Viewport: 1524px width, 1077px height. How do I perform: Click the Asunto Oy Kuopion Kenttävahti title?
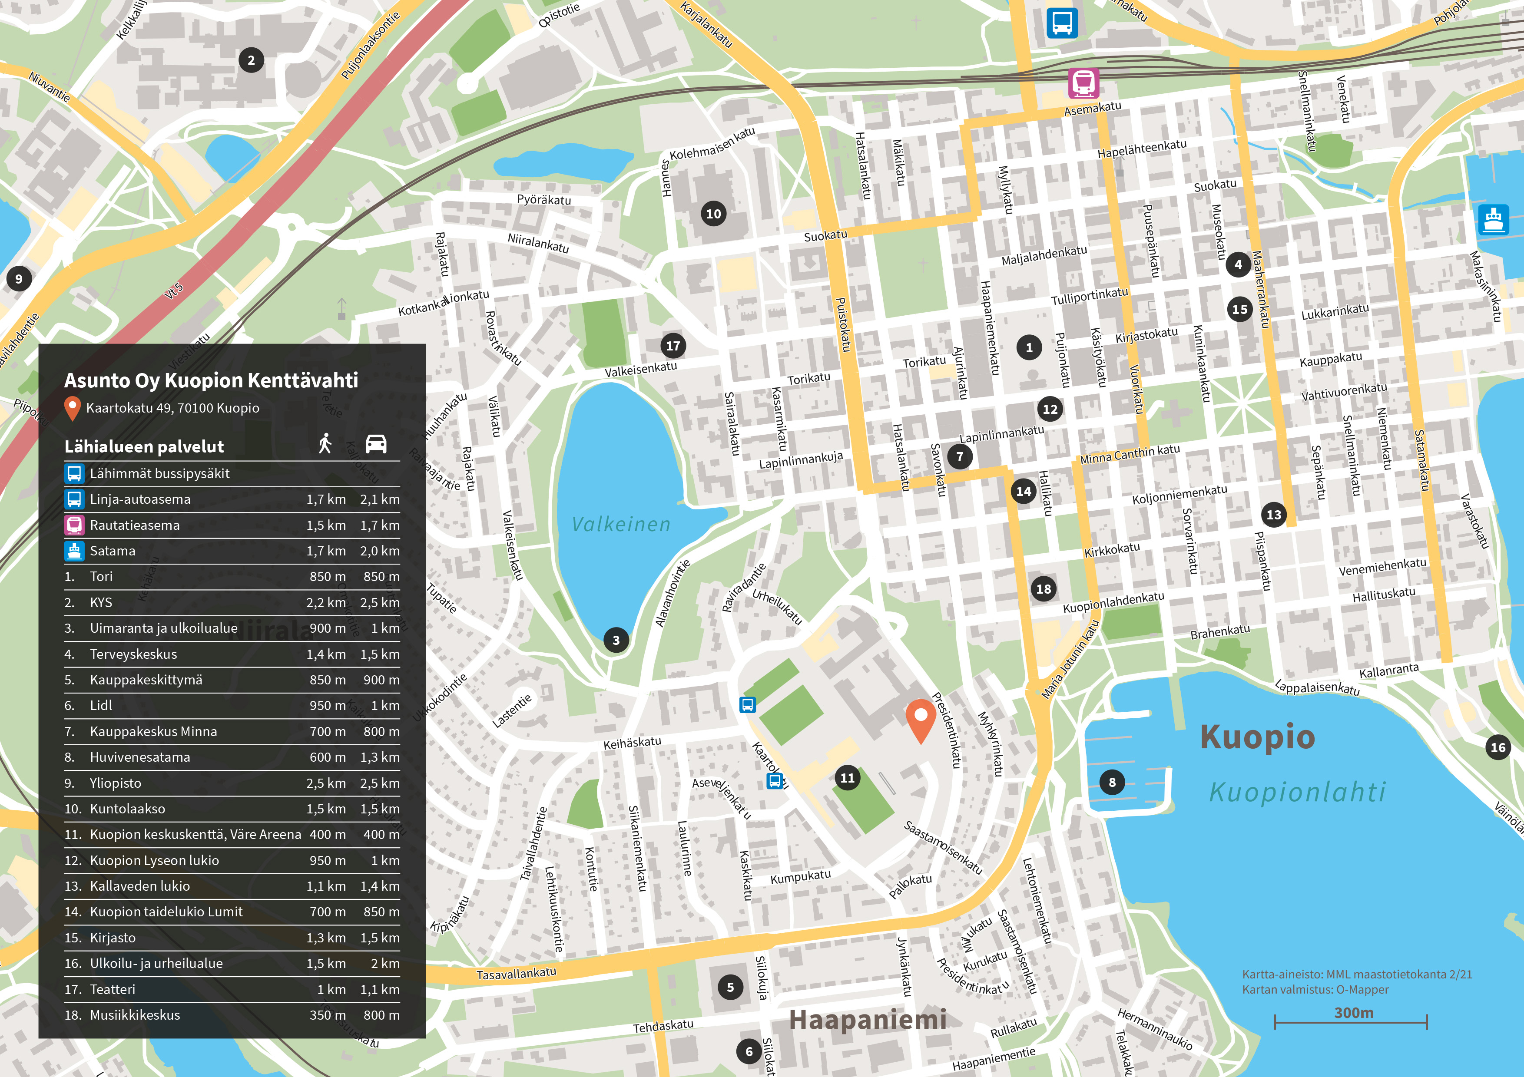[x=211, y=380]
